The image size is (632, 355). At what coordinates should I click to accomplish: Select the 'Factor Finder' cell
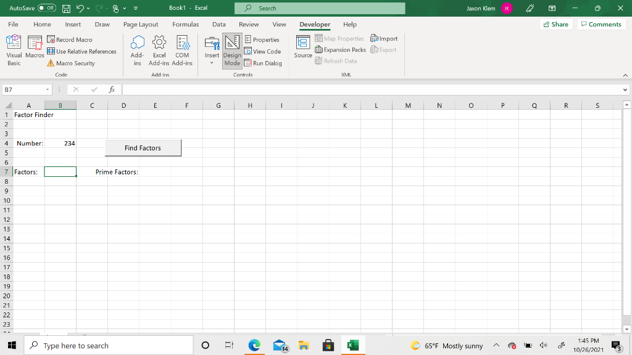coord(29,115)
